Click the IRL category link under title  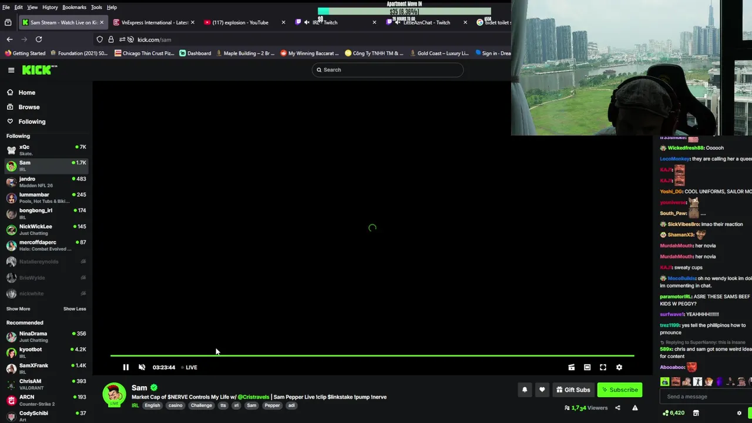click(135, 405)
